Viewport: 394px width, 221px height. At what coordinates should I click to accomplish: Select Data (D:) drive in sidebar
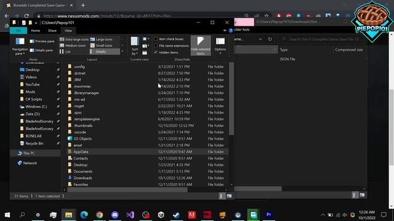click(x=33, y=114)
